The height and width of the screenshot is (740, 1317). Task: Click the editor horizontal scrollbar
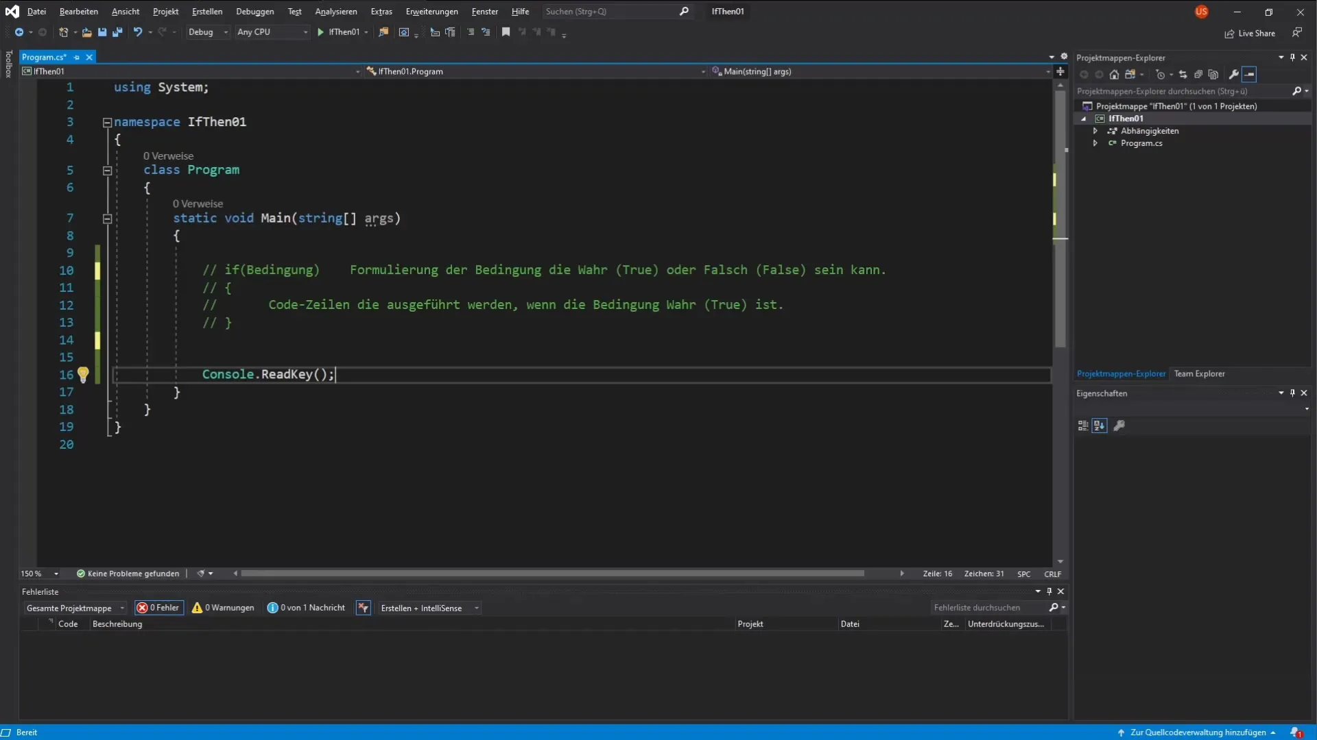(x=552, y=573)
